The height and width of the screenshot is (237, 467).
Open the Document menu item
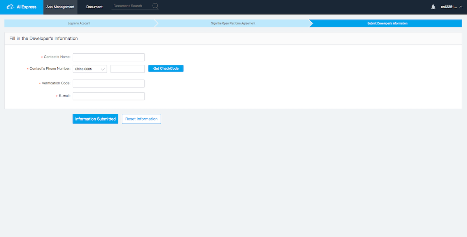click(x=95, y=7)
